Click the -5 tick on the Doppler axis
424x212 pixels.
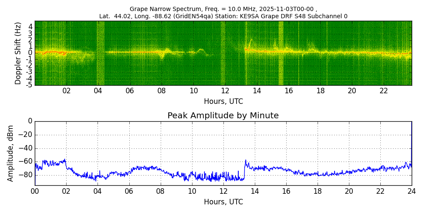tap(30, 85)
